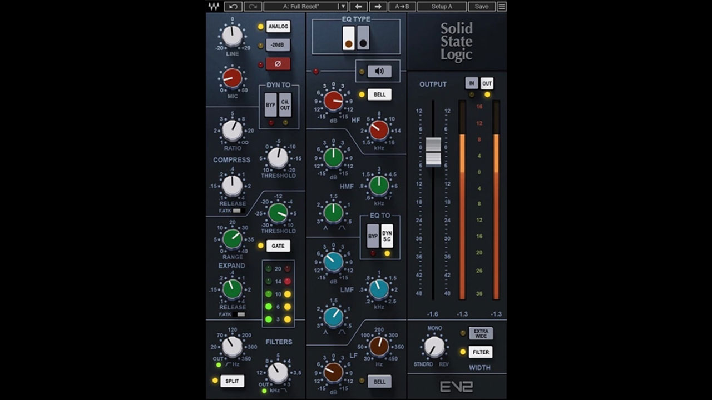Click the green gate THRESHOLD knob
Image resolution: width=712 pixels, height=400 pixels.
278,213
